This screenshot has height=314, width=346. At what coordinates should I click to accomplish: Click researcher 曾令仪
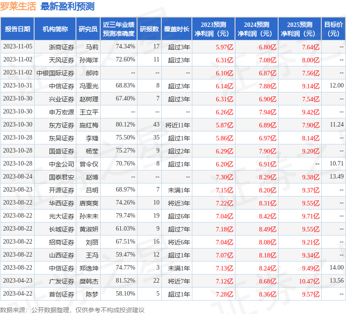click(89, 164)
